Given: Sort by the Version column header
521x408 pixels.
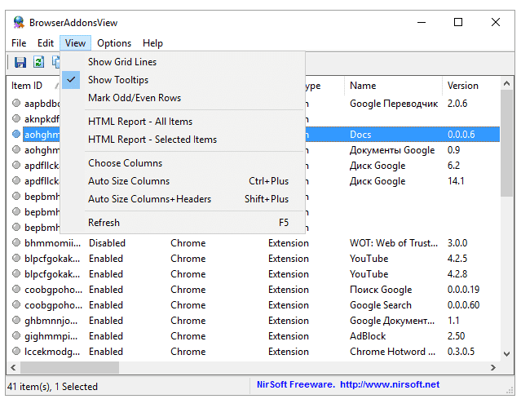Looking at the screenshot, I should pos(463,86).
